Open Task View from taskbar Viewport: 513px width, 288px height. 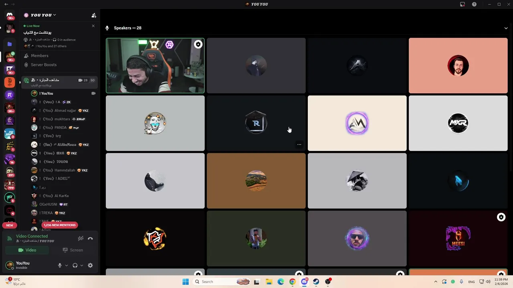click(x=256, y=282)
